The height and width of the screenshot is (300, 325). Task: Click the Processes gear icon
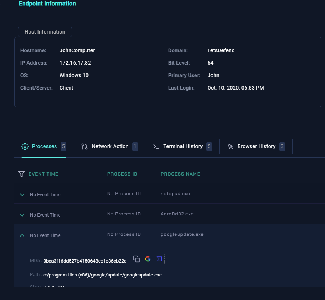[x=25, y=147]
